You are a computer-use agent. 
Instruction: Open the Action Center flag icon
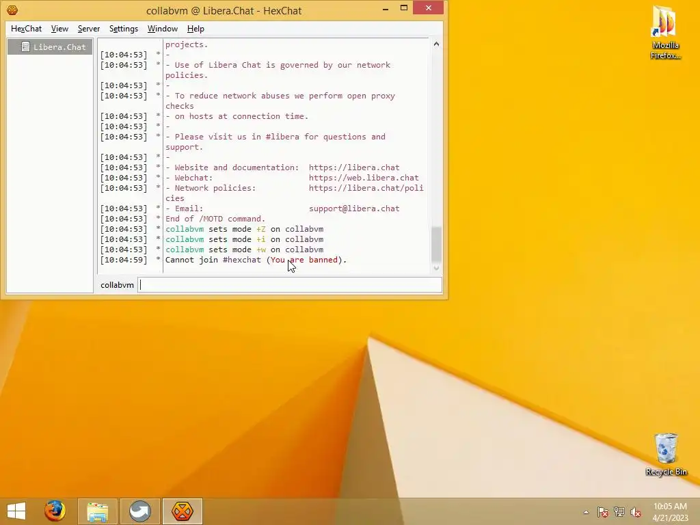point(603,512)
